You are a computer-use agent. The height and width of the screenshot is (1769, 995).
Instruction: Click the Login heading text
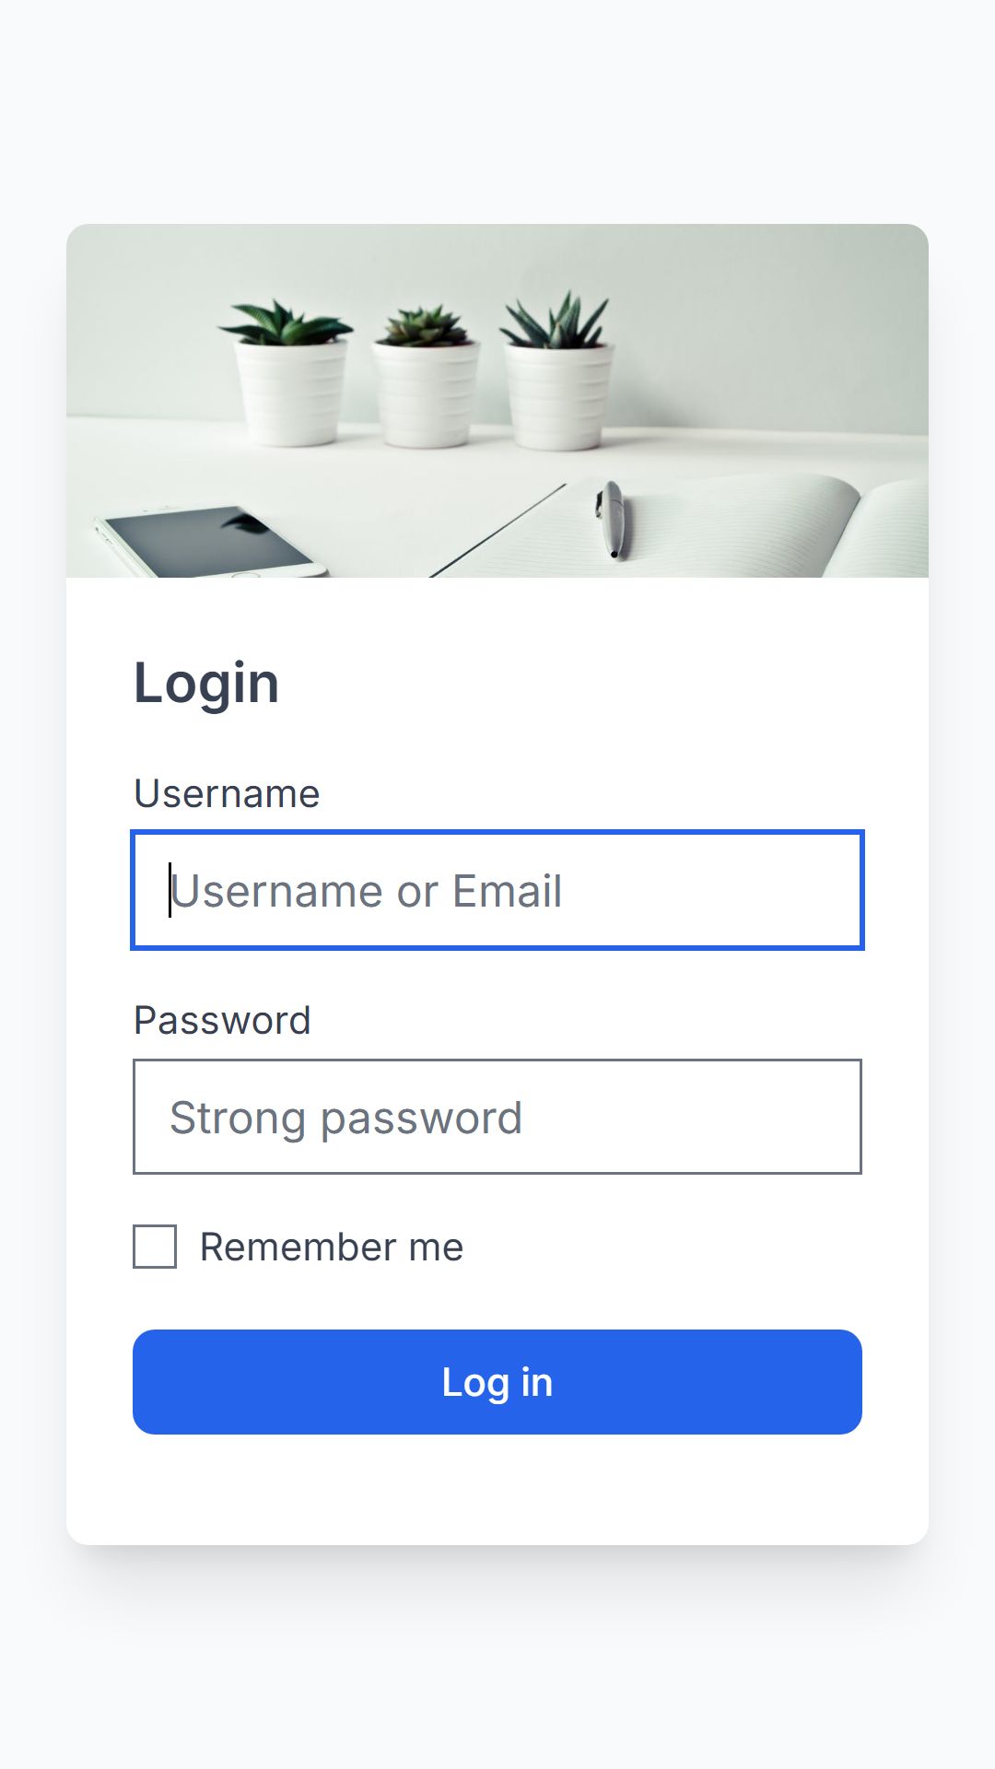coord(206,684)
